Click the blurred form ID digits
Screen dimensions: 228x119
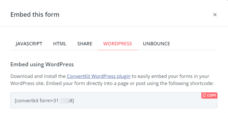point(64,101)
